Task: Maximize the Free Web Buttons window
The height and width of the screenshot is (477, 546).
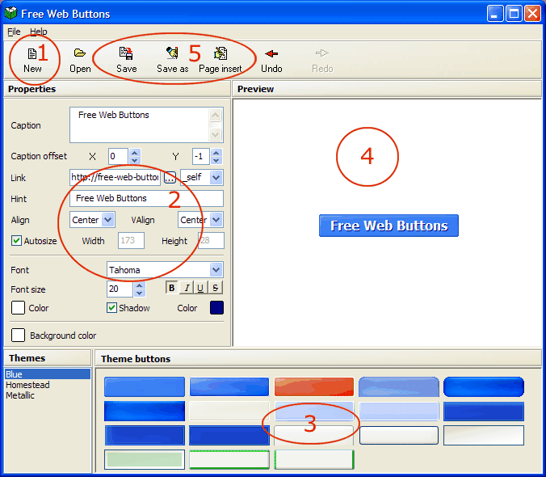Action: tap(514, 14)
